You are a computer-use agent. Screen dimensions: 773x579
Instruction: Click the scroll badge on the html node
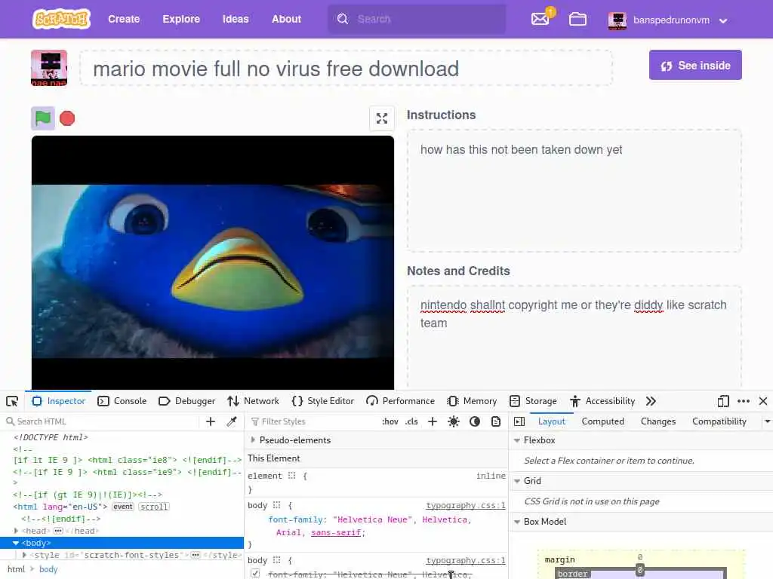click(x=154, y=507)
